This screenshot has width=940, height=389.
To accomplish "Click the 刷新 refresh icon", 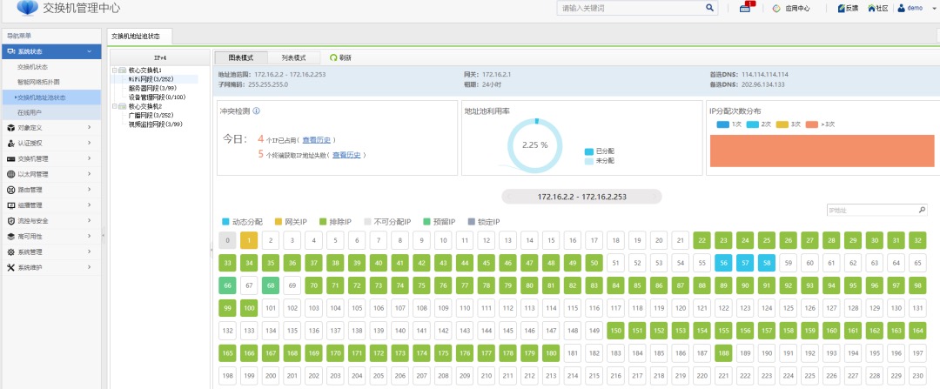I will [333, 57].
